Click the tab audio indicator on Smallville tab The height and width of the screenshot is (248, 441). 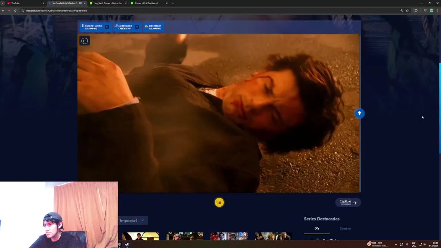80,3
